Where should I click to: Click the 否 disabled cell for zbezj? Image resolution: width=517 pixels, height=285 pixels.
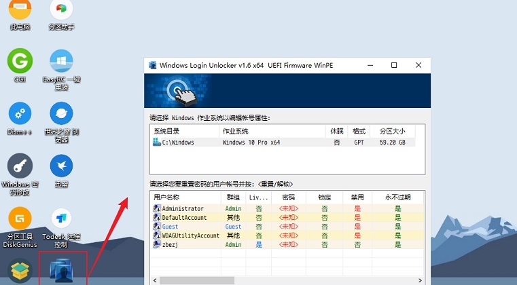click(357, 244)
